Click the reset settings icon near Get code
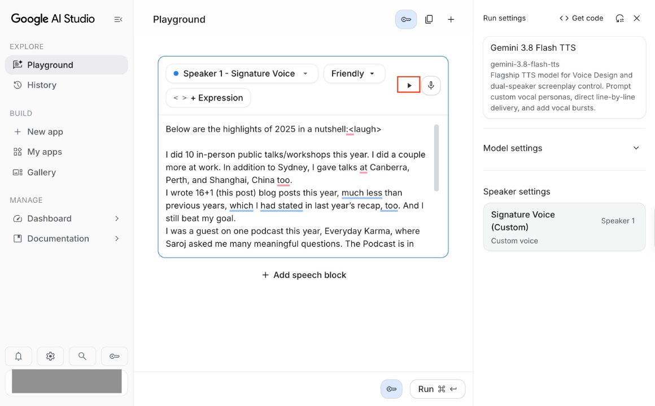This screenshot has width=655, height=406. click(620, 19)
